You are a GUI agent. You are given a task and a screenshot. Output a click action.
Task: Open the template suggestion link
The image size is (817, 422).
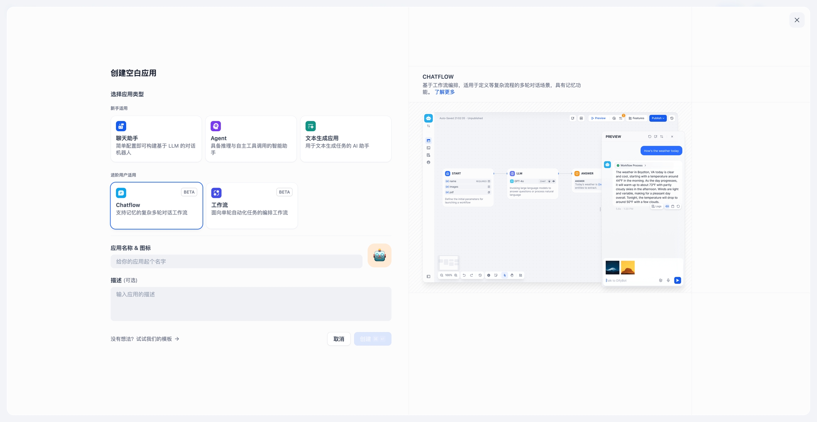coord(141,339)
